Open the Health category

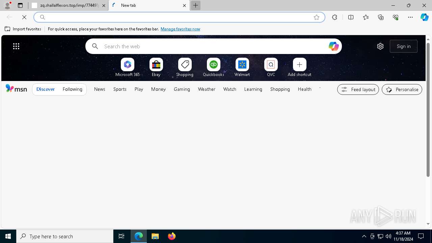point(305,89)
